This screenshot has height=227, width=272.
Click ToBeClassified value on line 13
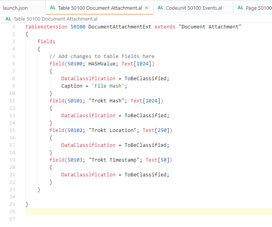click(146, 116)
